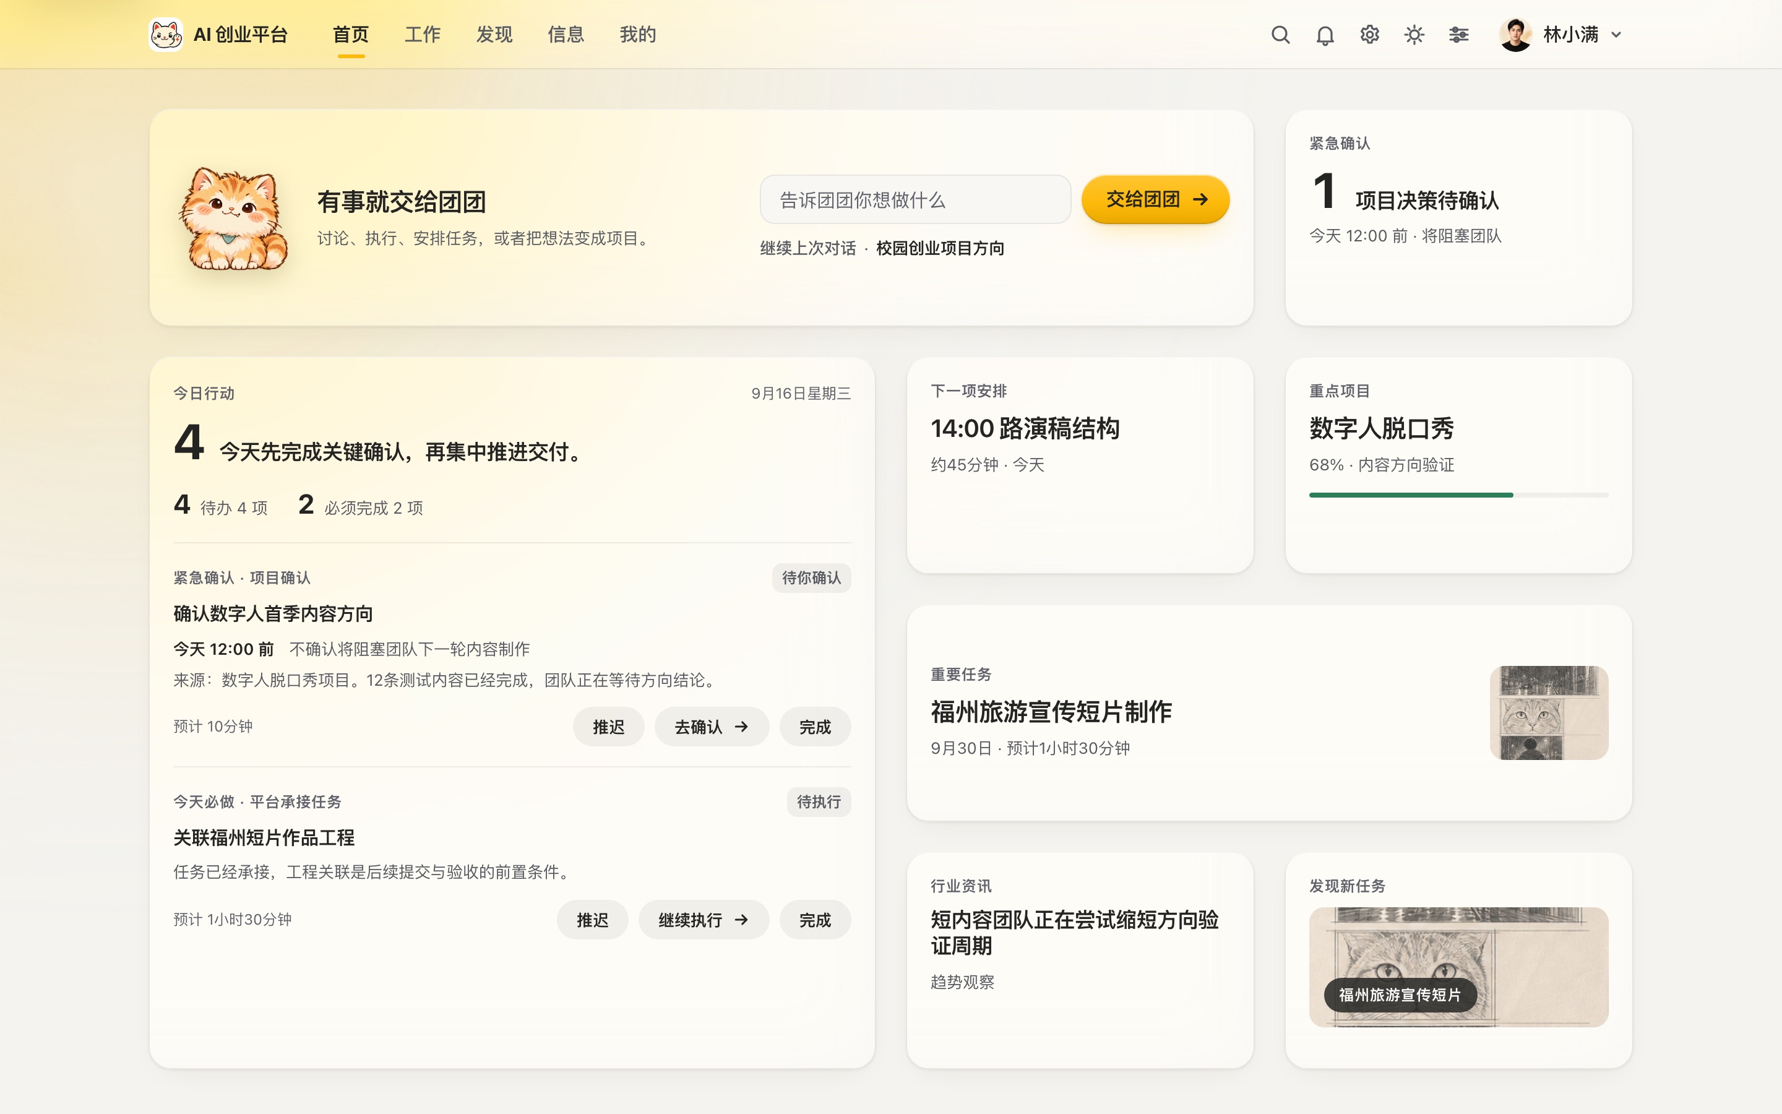Viewport: 1782px width, 1114px height.
Task: Open the 数字人脱口秀 project title
Action: [x=1382, y=428]
